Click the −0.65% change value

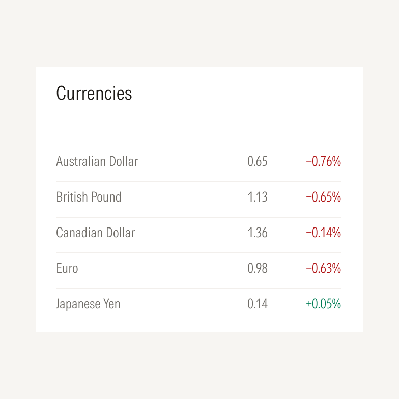click(323, 197)
